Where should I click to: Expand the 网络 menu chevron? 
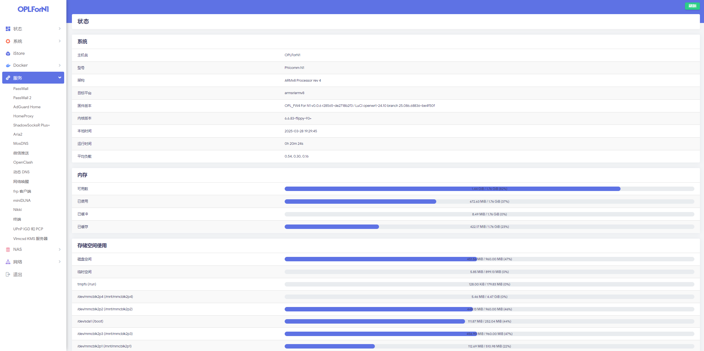click(x=59, y=262)
